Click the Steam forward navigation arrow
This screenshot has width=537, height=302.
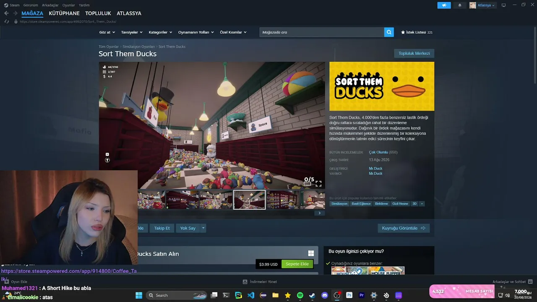(x=15, y=13)
